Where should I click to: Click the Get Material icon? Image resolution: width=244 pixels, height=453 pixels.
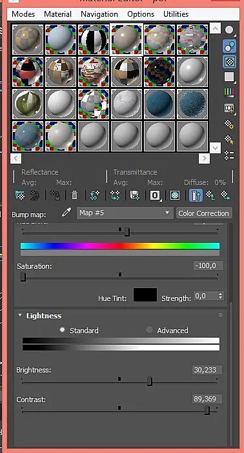point(19,195)
